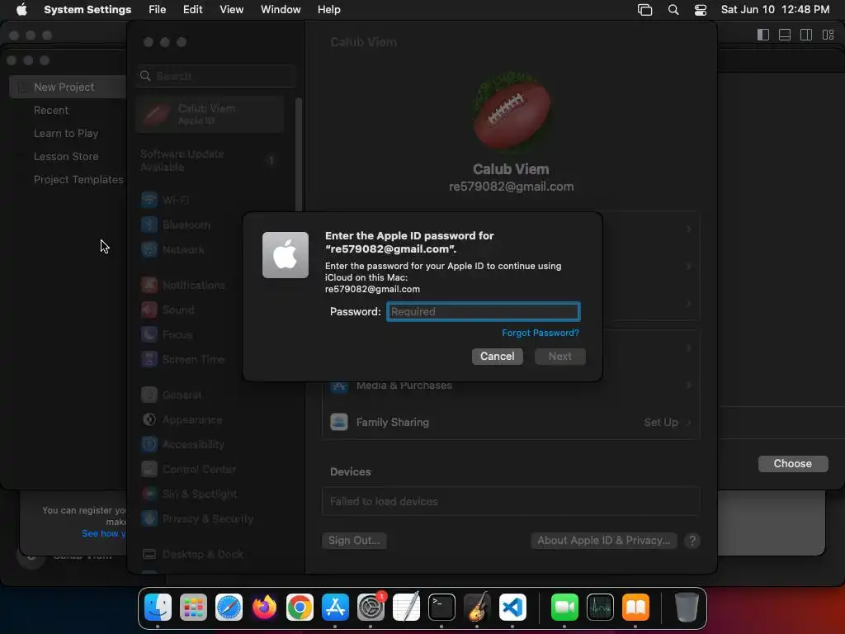Image resolution: width=845 pixels, height=634 pixels.
Task: Click the See how link behind
Action: 103,533
